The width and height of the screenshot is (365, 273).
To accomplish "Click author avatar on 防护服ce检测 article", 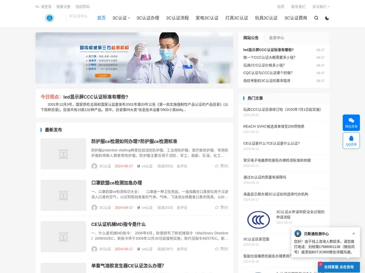I will click(94, 166).
